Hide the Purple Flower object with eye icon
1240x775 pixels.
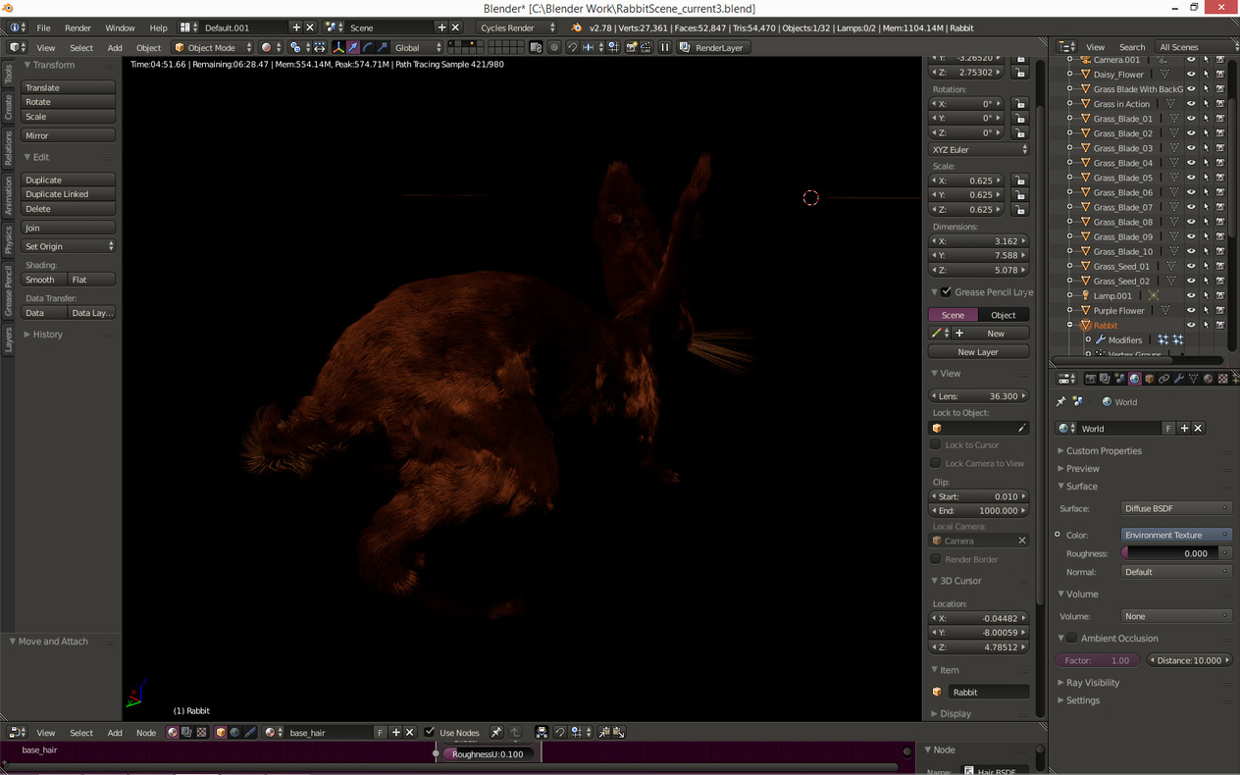(1191, 311)
